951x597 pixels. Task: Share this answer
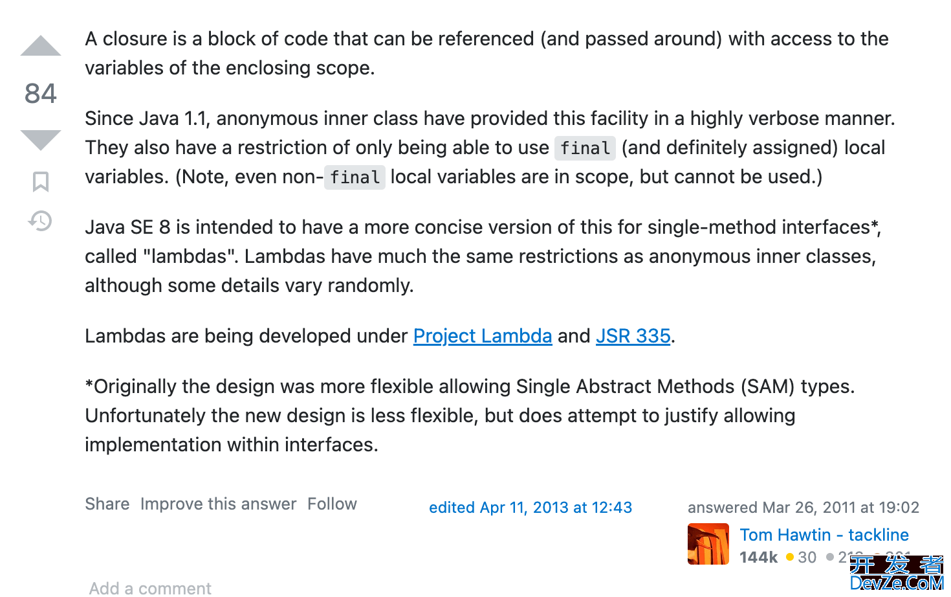(x=107, y=504)
